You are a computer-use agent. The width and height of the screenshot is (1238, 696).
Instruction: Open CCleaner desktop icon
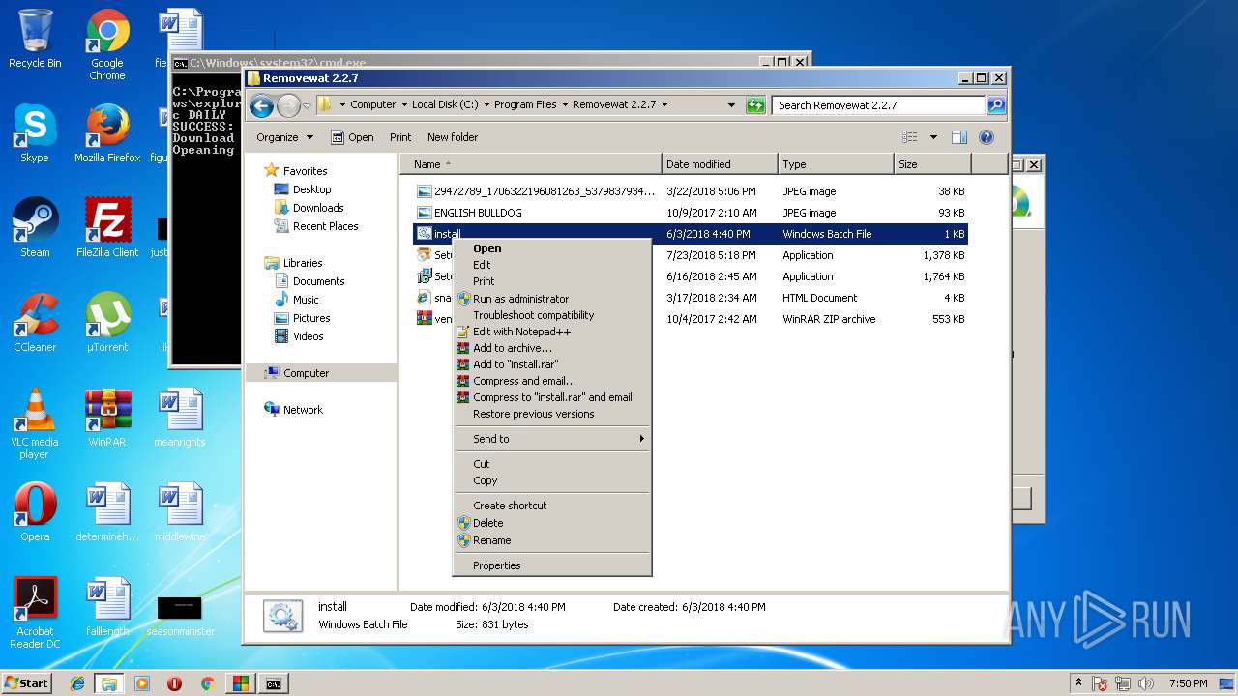point(35,323)
